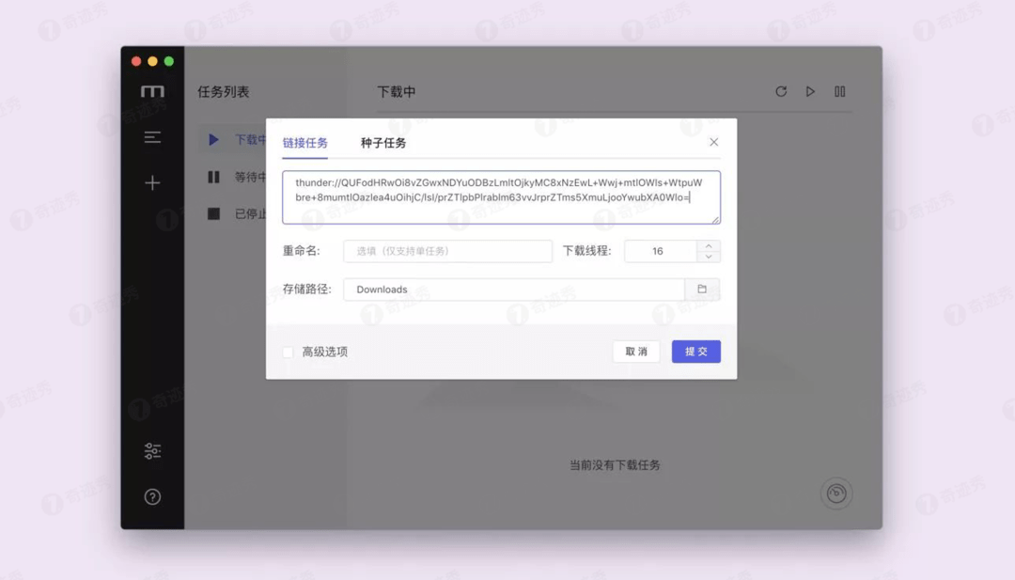The height and width of the screenshot is (580, 1015).
Task: Resume all tasks with play icon
Action: coord(810,91)
